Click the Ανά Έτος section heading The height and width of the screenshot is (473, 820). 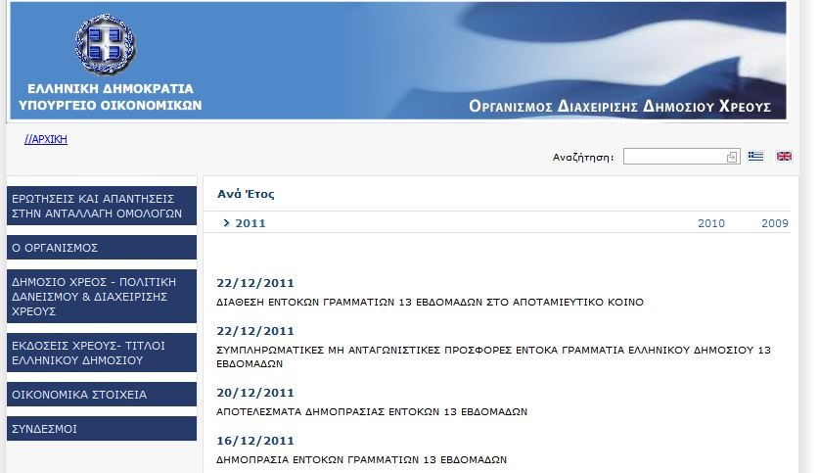click(x=246, y=194)
